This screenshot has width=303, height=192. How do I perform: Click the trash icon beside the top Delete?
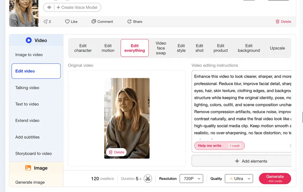[277, 21]
